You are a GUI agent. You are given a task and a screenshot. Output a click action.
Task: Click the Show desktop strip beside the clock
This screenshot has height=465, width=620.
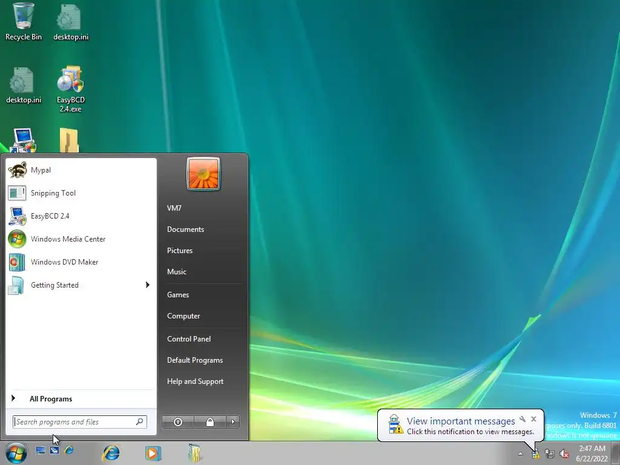[x=616, y=453]
